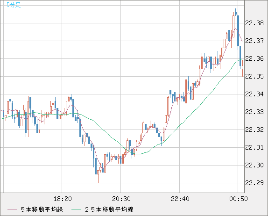Click the 00:50 time axis label

point(239,199)
